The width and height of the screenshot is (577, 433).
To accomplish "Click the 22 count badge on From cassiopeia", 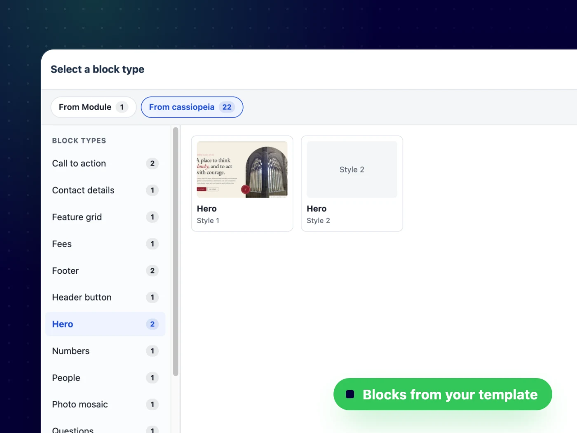I will [227, 107].
